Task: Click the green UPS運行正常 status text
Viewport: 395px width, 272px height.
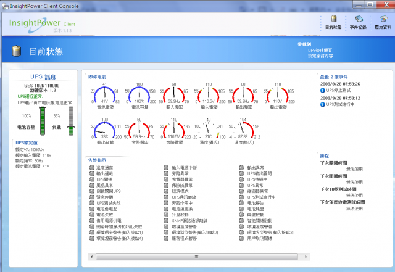Action: pos(30,96)
